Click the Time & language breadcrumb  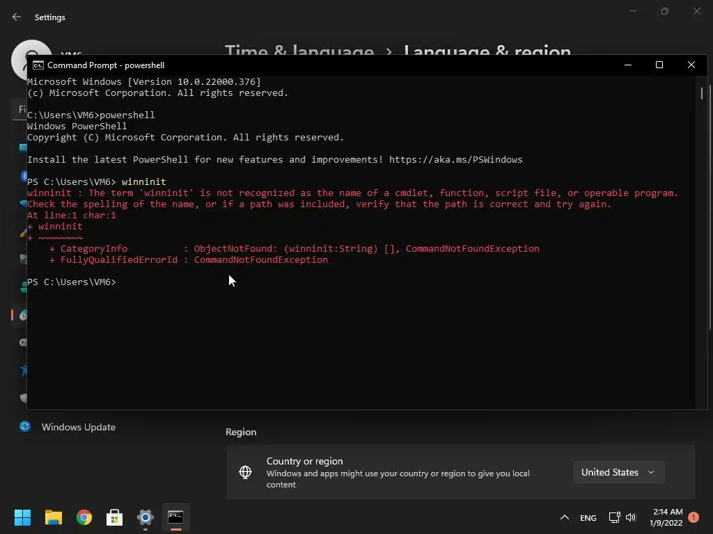click(299, 51)
